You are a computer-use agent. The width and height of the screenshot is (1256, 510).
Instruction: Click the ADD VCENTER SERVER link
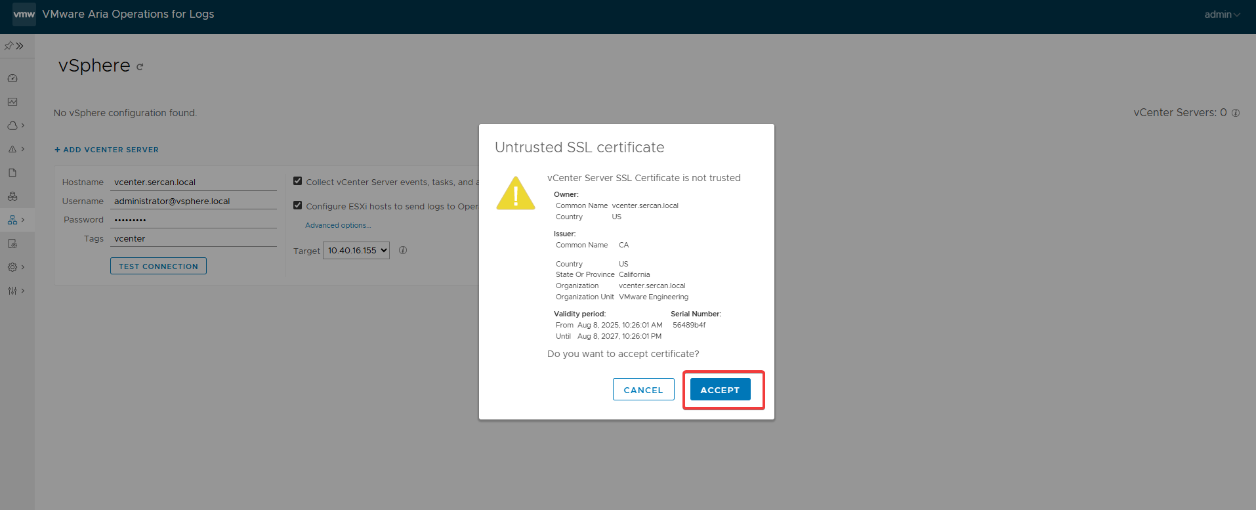tap(106, 150)
